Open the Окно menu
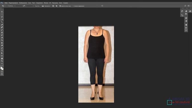This screenshot has height=108, width=192. pyautogui.click(x=61, y=3)
